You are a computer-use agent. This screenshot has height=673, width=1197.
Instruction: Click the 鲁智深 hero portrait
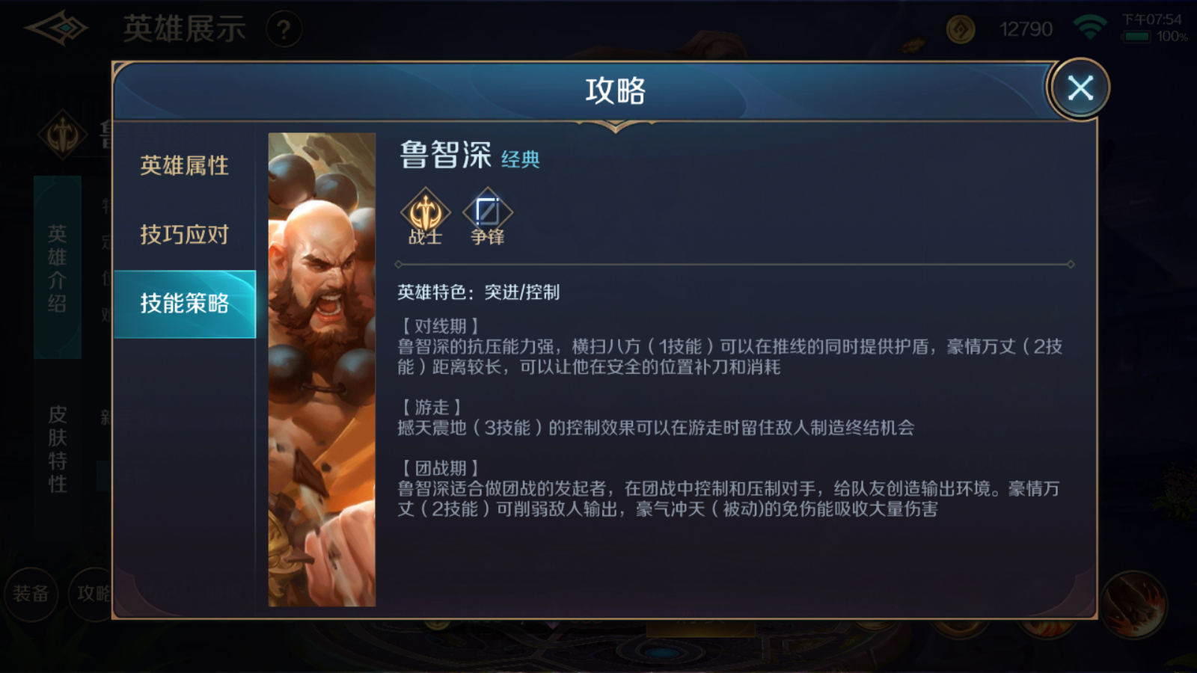click(x=322, y=369)
